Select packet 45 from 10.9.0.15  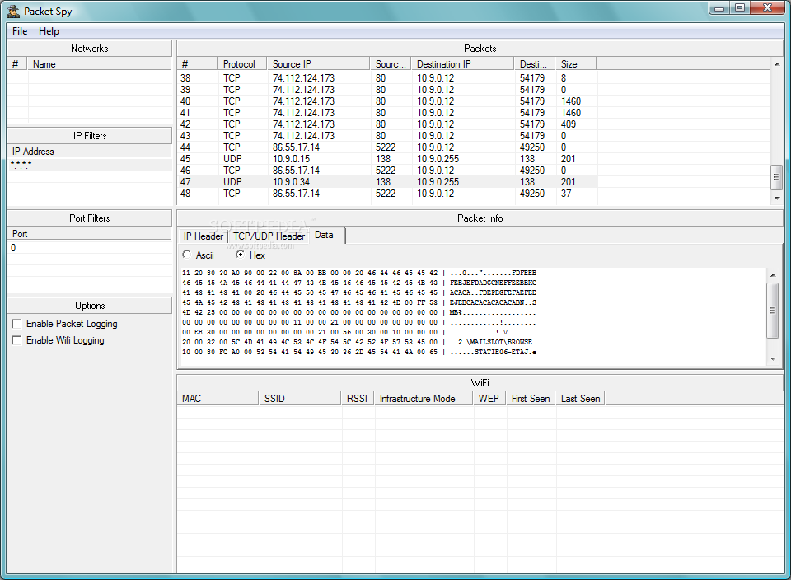pyautogui.click(x=387, y=159)
